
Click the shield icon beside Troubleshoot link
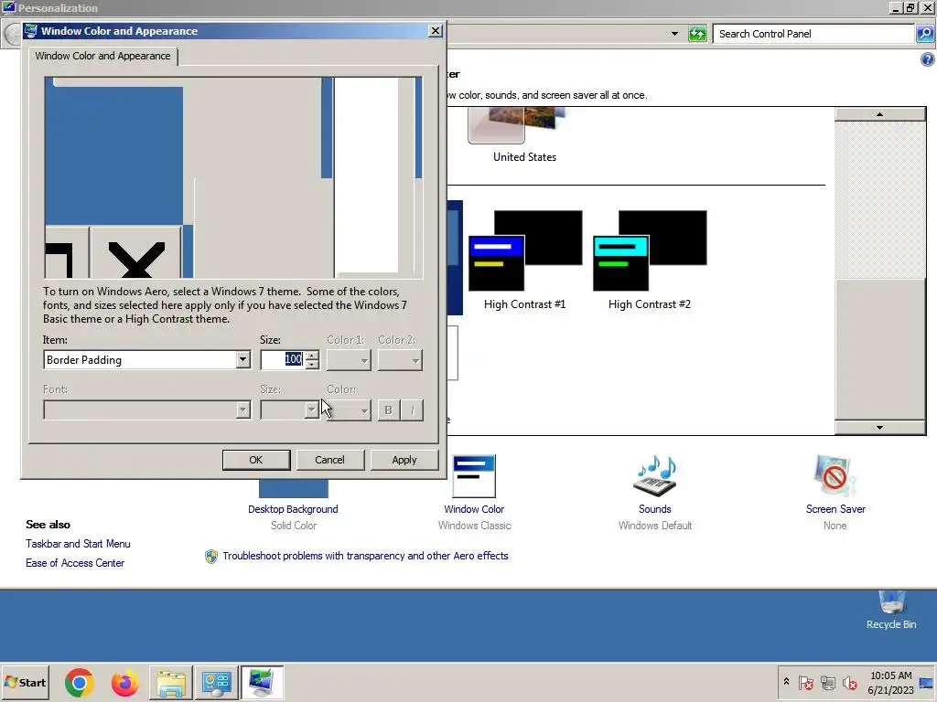[x=211, y=557]
